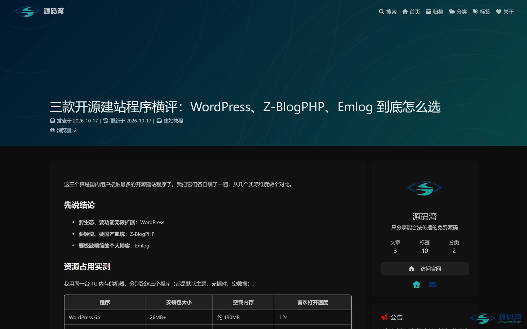Open the 文章 count in the sidebar

pyautogui.click(x=395, y=246)
